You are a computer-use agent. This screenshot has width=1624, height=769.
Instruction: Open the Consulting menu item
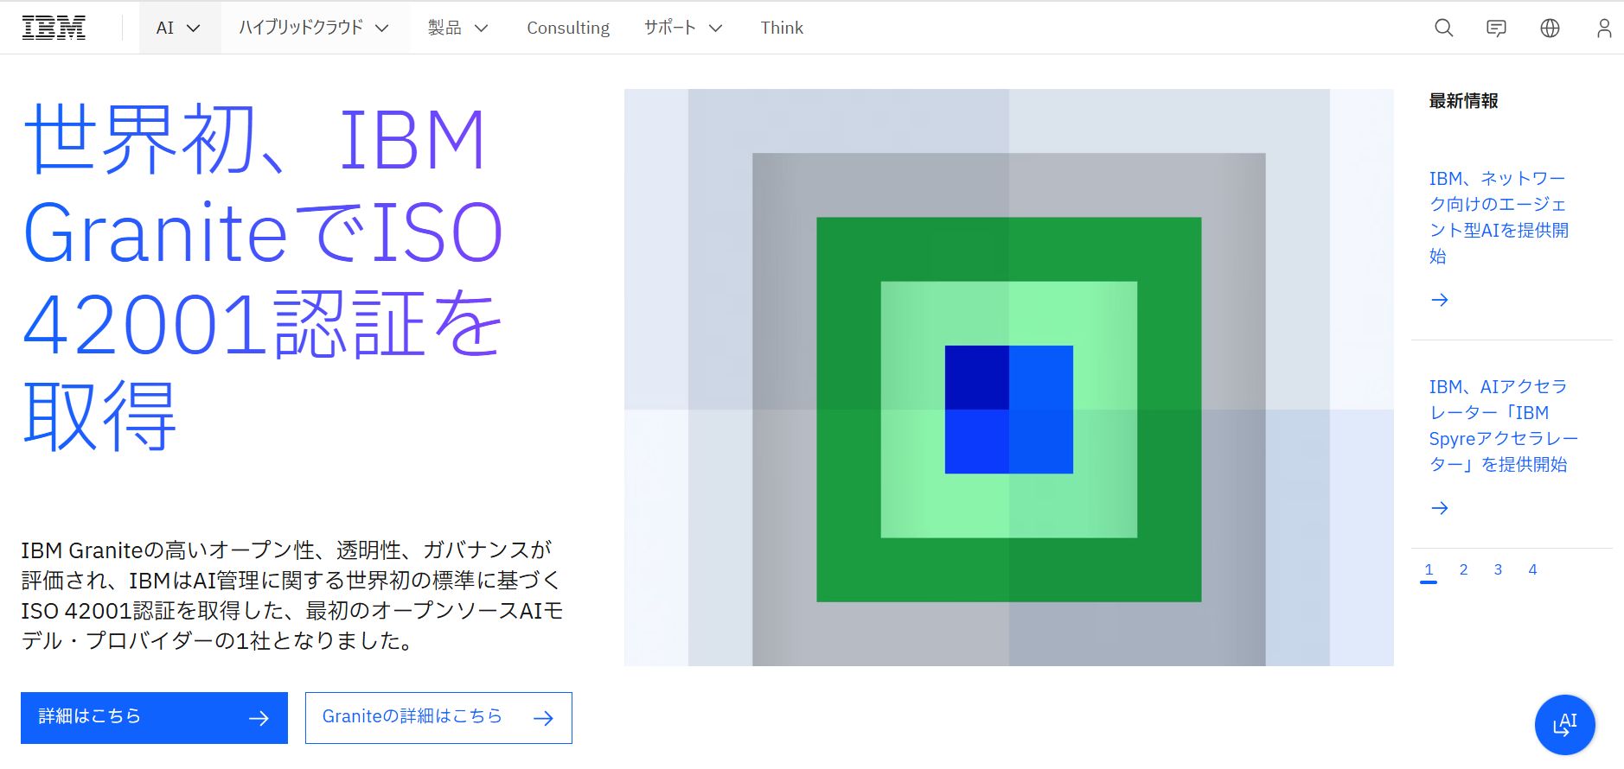568,28
